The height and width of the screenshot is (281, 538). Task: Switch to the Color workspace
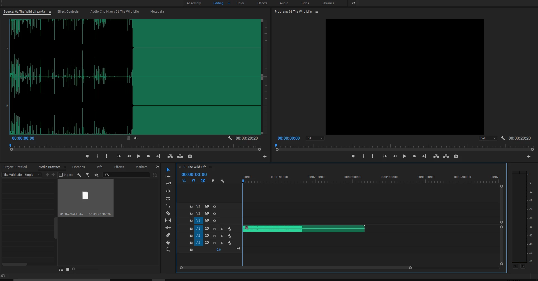pyautogui.click(x=240, y=3)
